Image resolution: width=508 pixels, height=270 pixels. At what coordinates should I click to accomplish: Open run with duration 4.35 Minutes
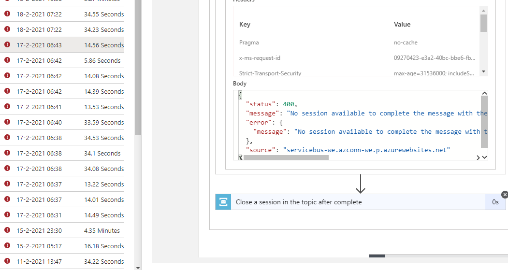coord(62,230)
